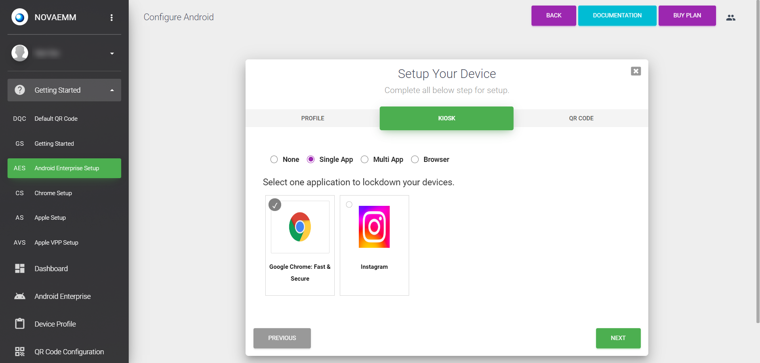
Task: Click the Android Enterprise robot icon
Action: pyautogui.click(x=20, y=296)
